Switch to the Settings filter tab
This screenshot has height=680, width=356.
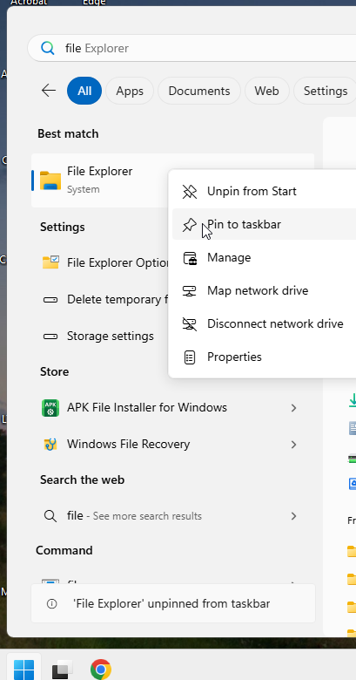pyautogui.click(x=326, y=91)
